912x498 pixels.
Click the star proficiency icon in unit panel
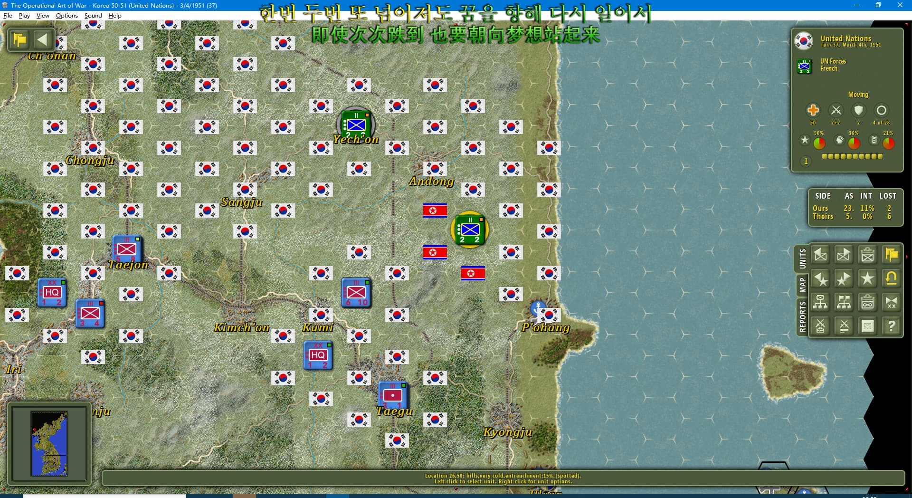point(805,140)
